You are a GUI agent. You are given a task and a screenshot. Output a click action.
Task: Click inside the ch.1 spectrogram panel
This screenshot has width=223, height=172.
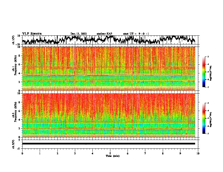109,69
